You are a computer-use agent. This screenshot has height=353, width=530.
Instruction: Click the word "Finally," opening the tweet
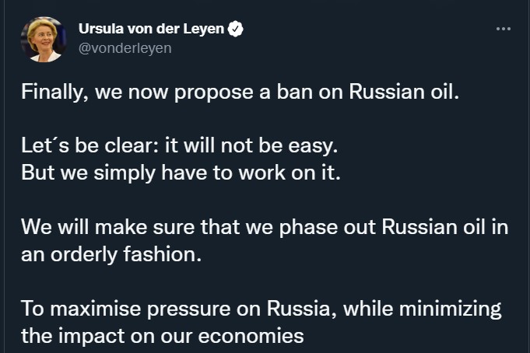point(55,93)
